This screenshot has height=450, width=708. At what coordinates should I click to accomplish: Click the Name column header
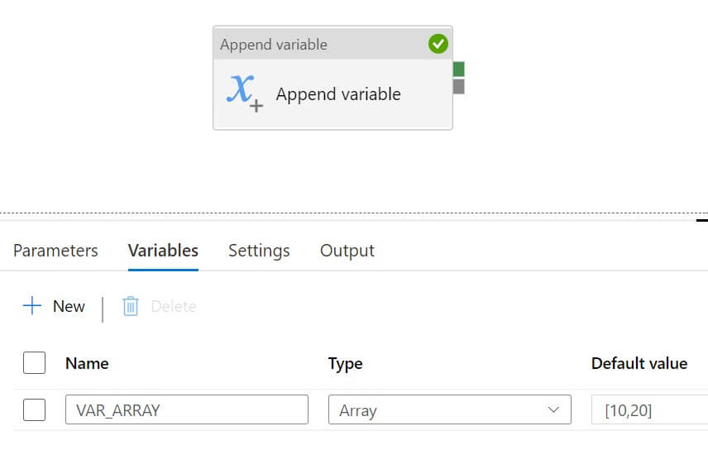point(87,363)
